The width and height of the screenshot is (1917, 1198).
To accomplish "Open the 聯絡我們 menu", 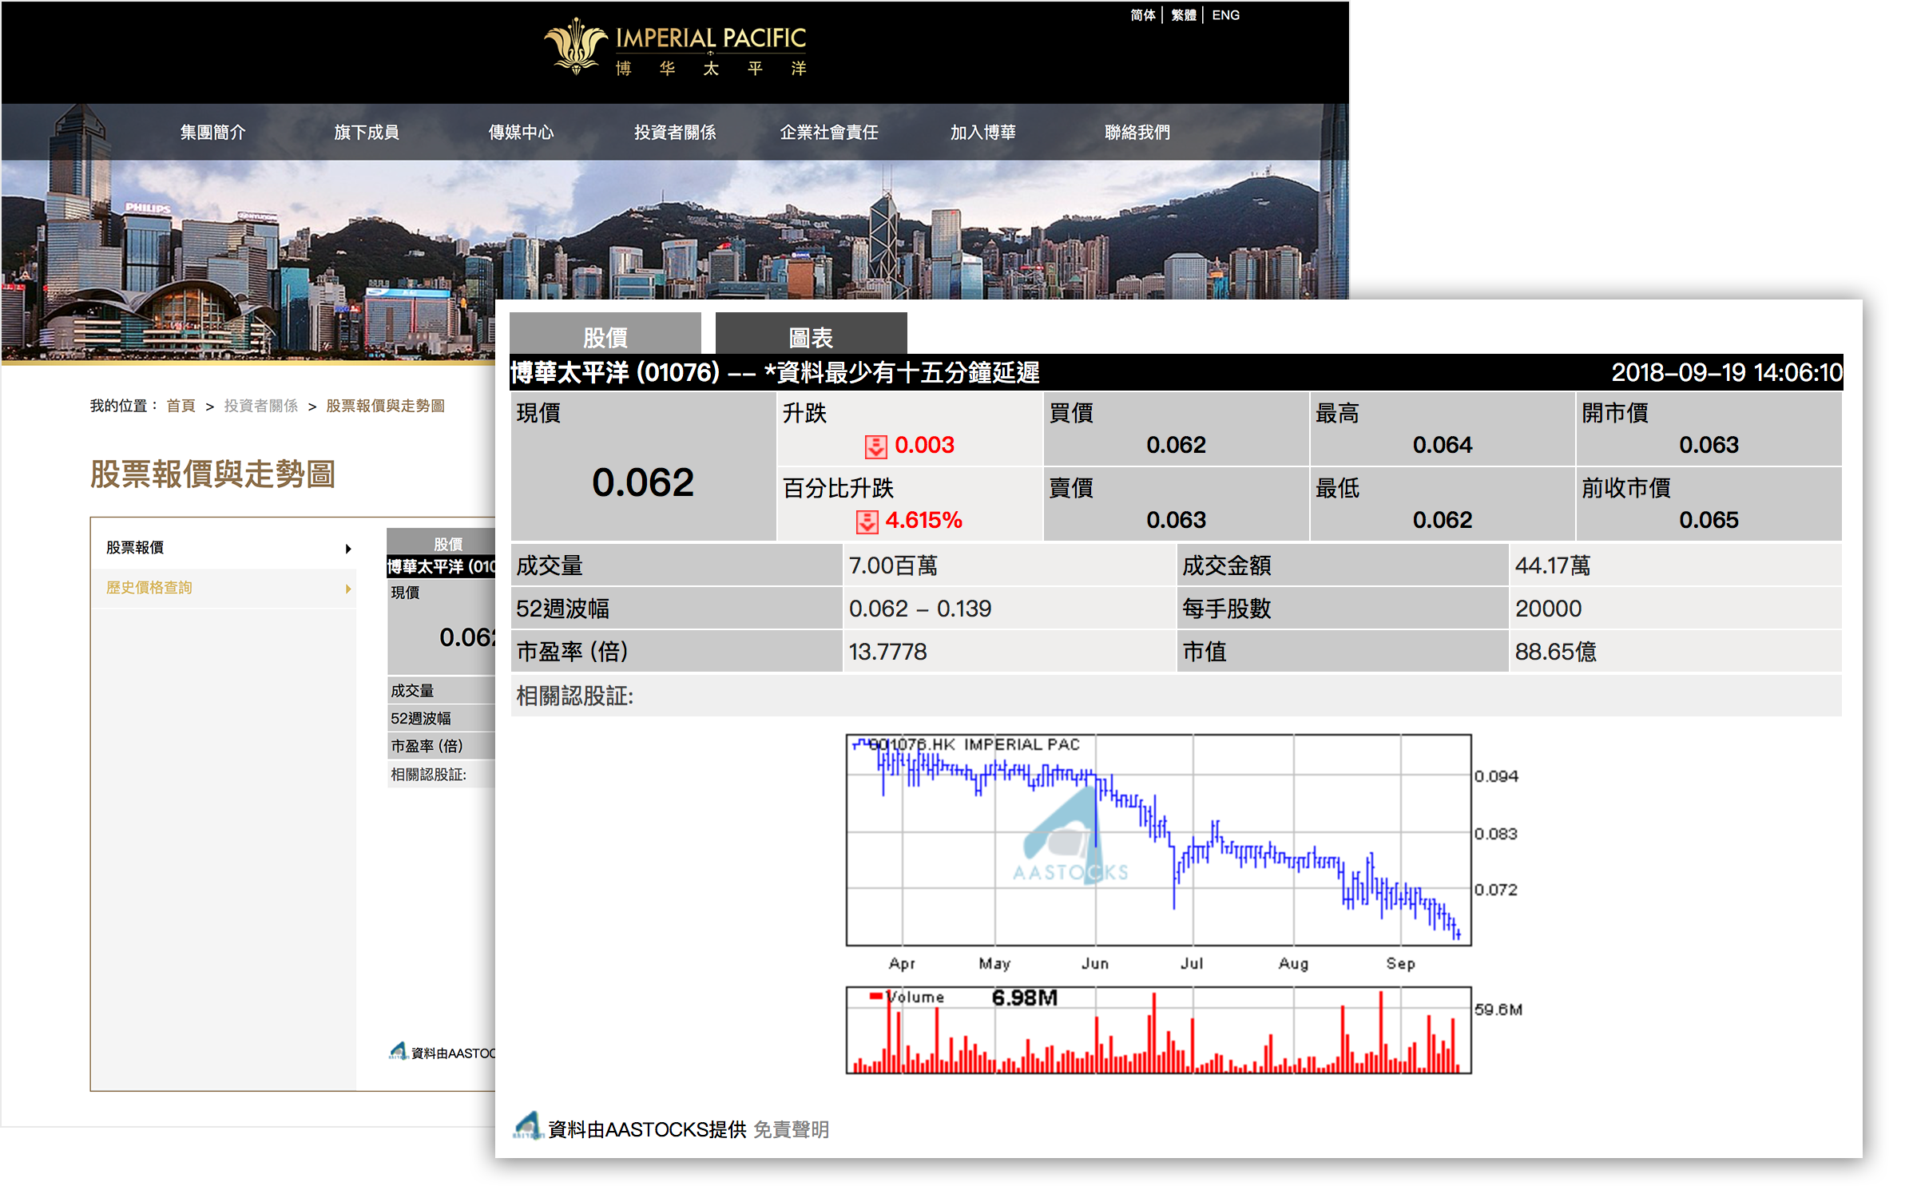I will pyautogui.click(x=1137, y=133).
